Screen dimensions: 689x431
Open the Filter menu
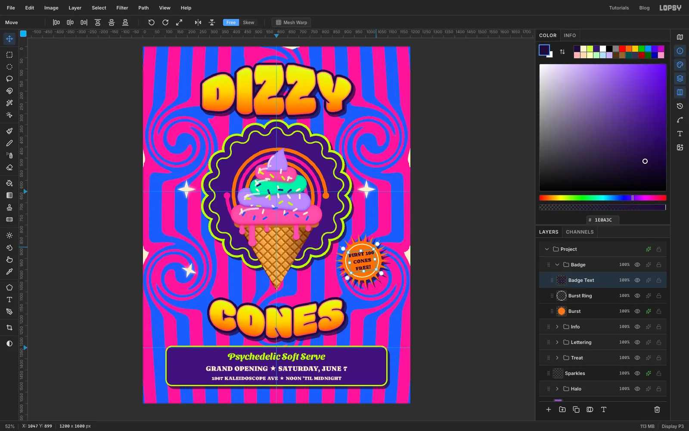122,8
